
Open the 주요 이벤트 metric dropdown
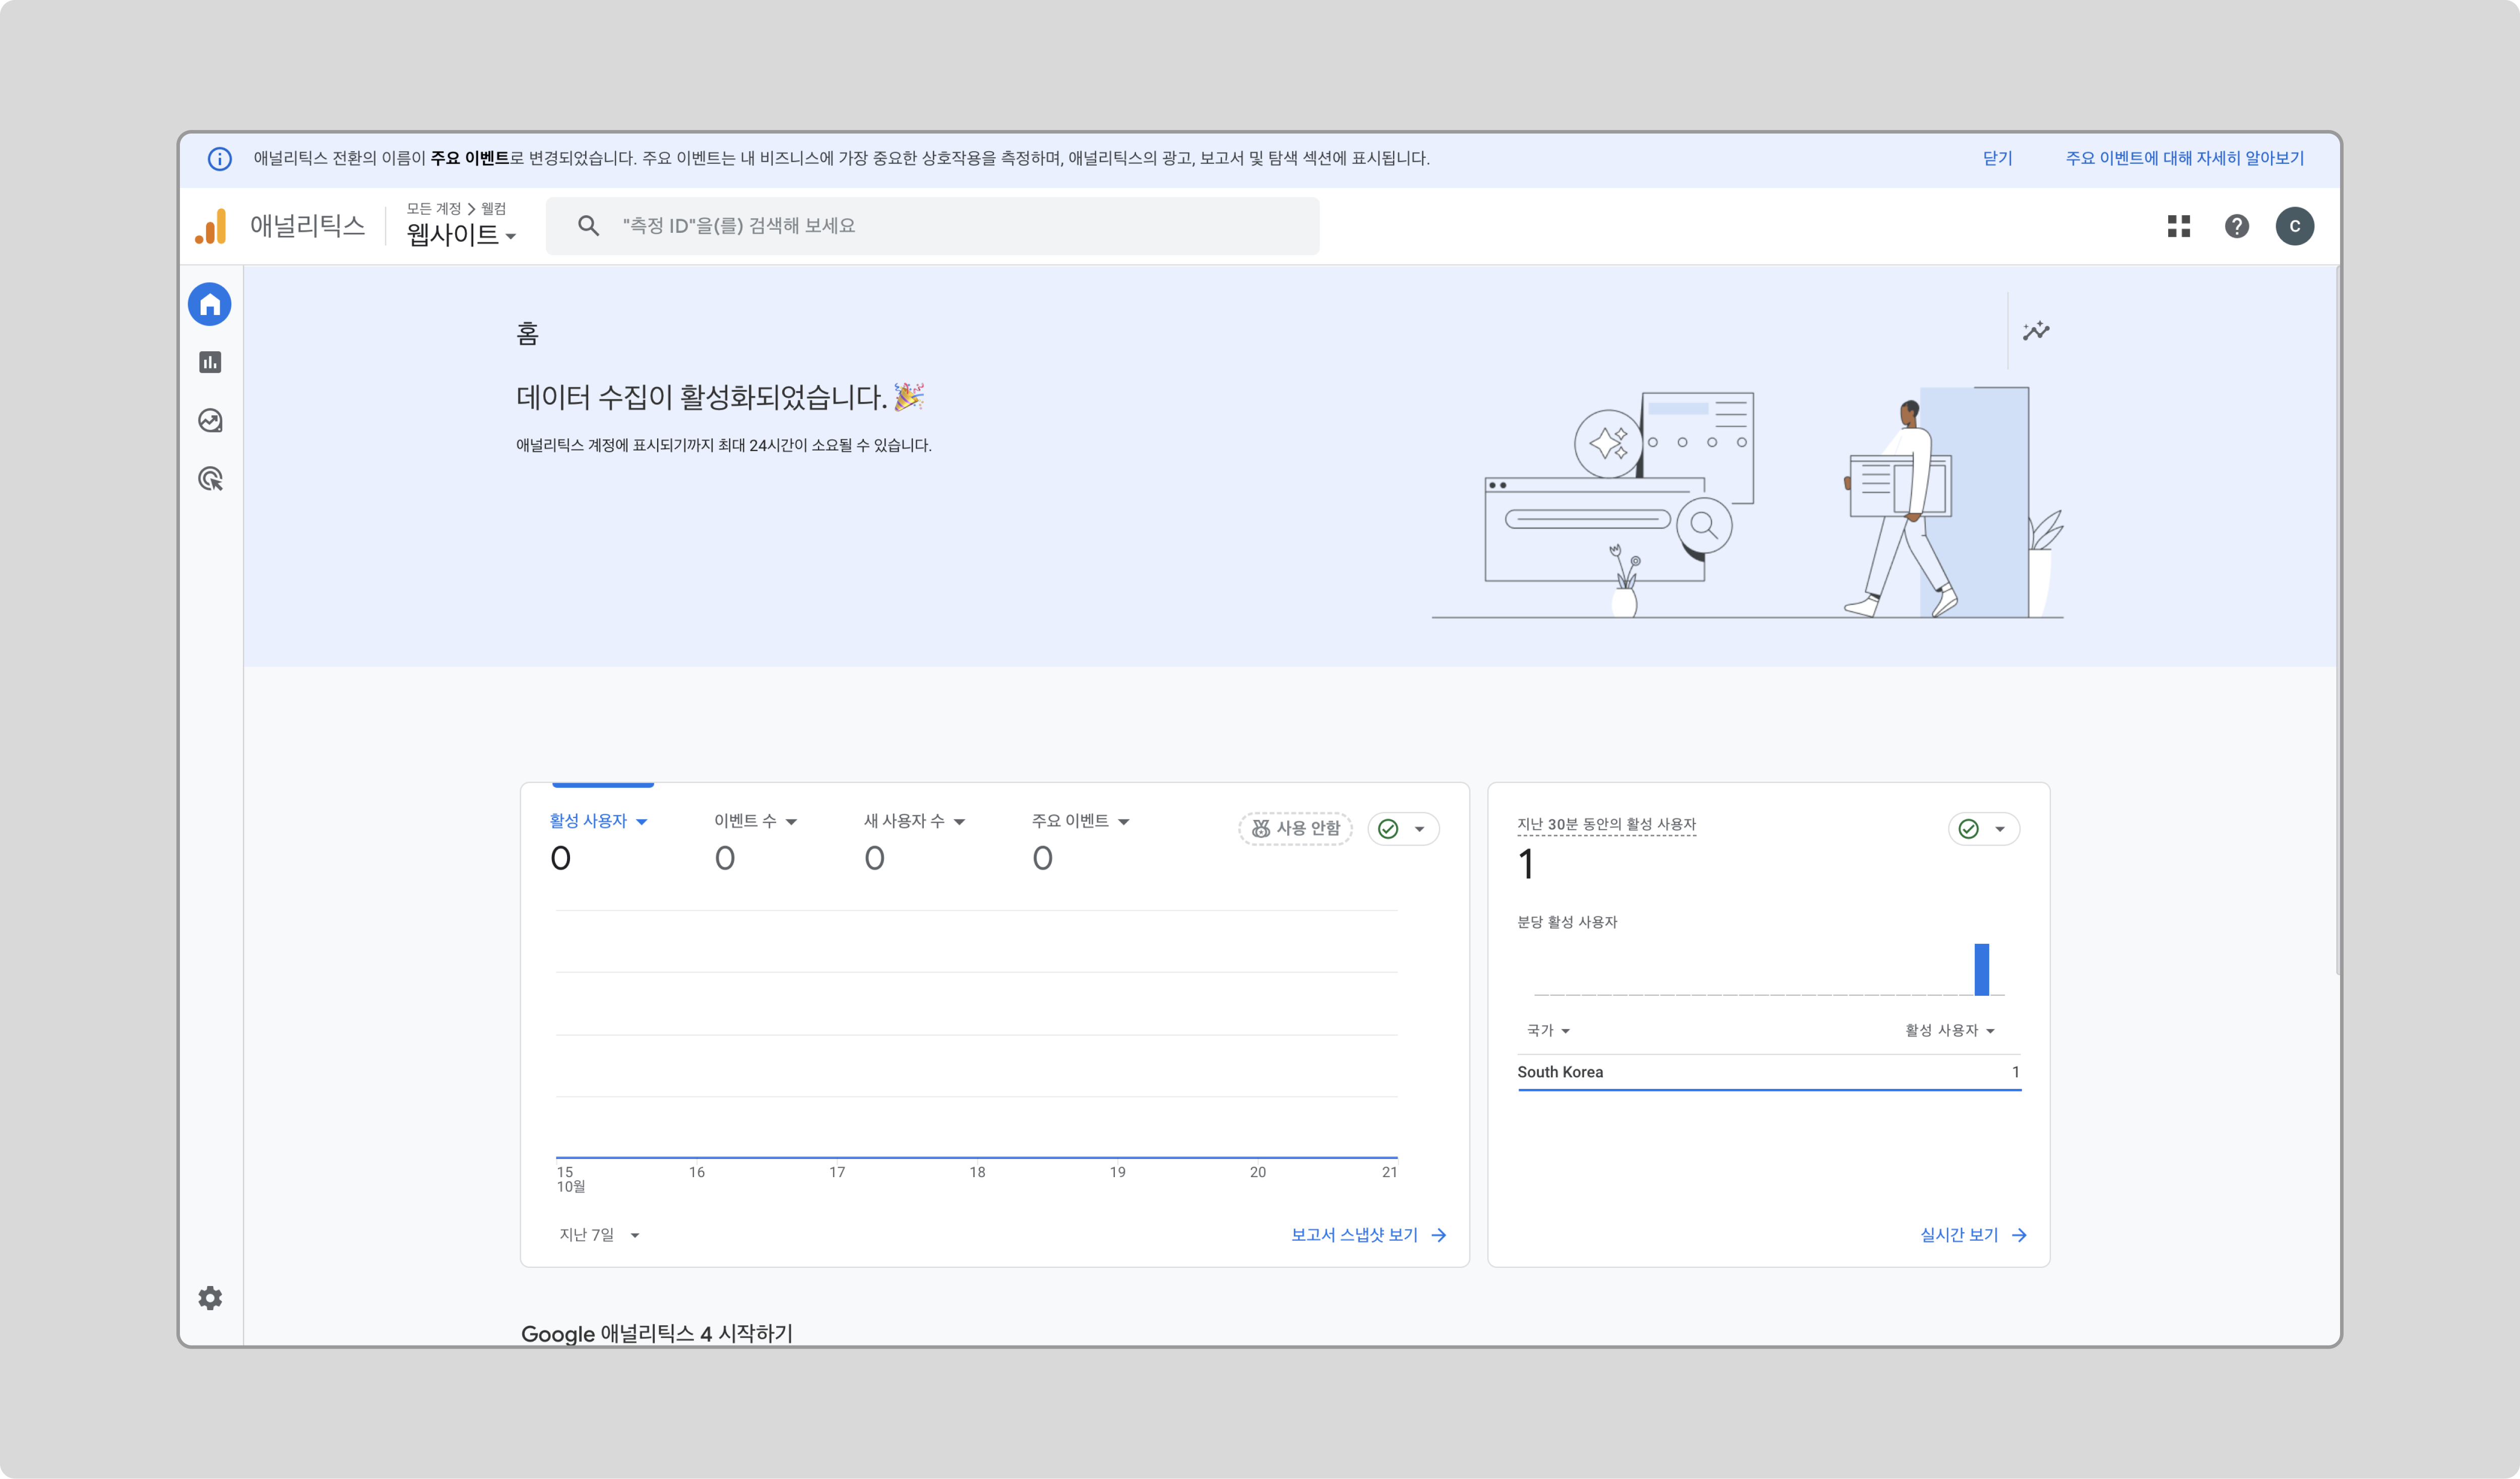coord(1080,821)
